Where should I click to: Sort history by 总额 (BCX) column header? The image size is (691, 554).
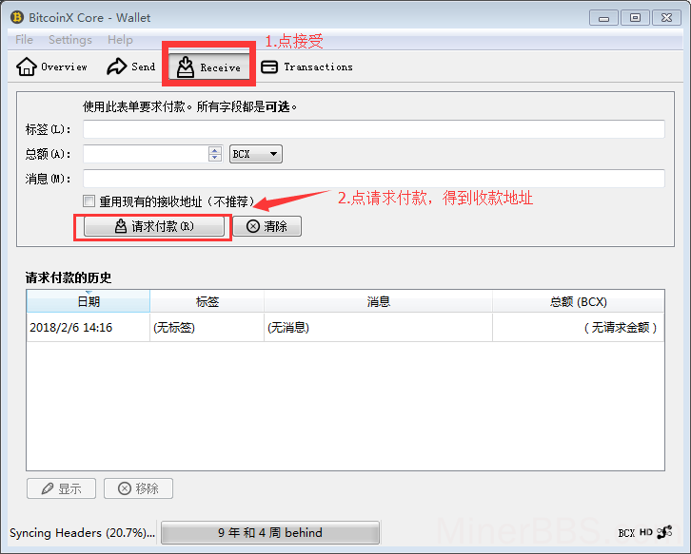point(578,301)
